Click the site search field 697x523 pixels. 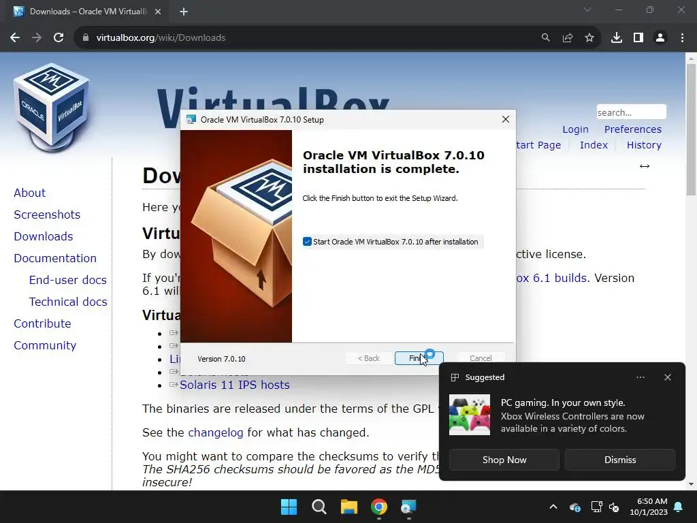(x=631, y=112)
